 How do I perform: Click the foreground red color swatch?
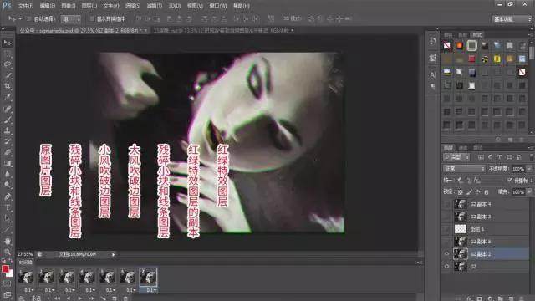point(5,269)
